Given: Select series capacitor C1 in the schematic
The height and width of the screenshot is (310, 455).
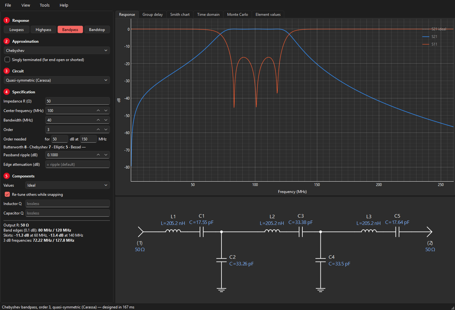Looking at the screenshot, I should pos(202,232).
